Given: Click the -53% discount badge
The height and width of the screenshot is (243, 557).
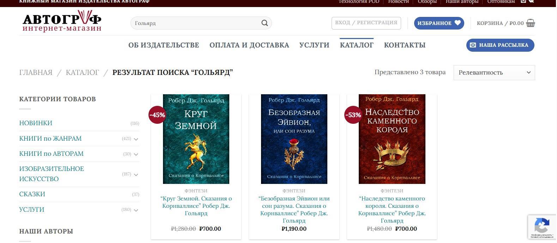Looking at the screenshot, I should click(353, 115).
